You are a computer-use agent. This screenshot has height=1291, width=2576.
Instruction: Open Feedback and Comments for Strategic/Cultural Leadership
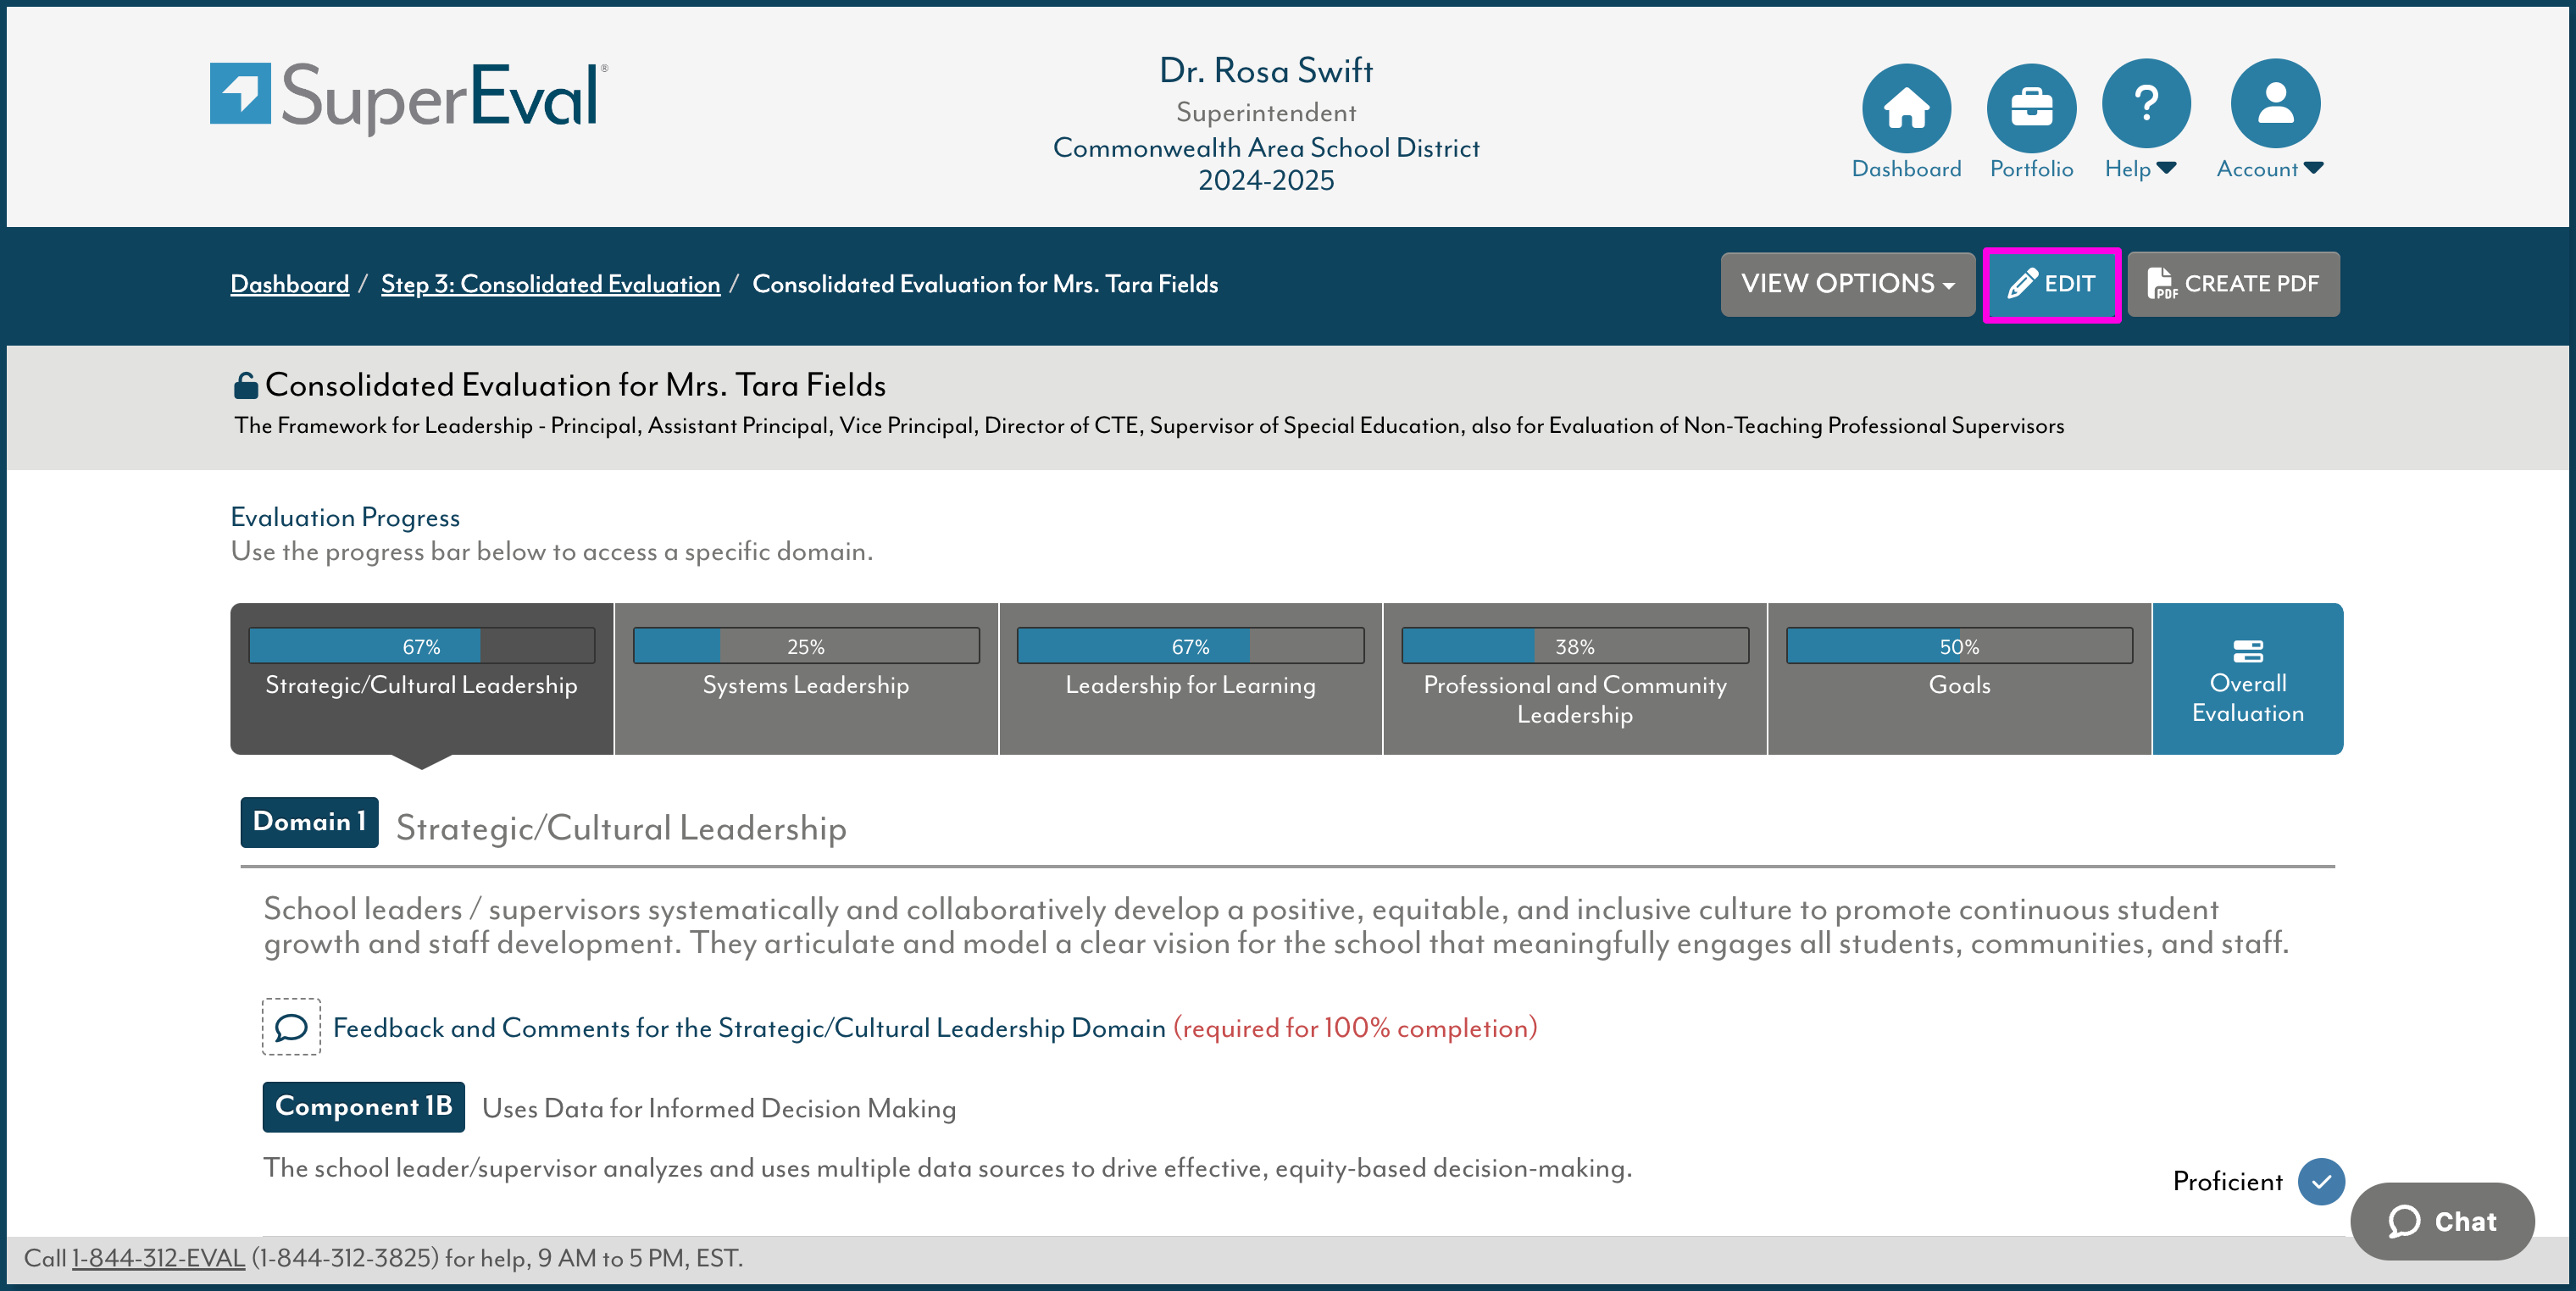click(749, 1028)
